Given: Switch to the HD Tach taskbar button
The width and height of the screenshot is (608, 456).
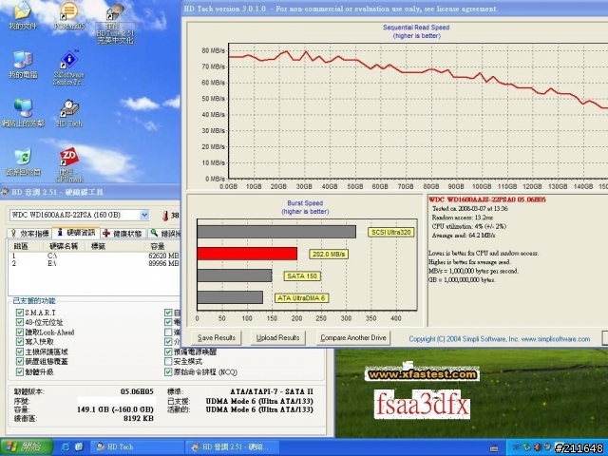Looking at the screenshot, I should tap(137, 446).
